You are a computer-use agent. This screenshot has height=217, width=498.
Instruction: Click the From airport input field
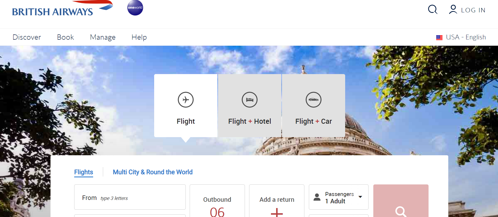click(130, 197)
